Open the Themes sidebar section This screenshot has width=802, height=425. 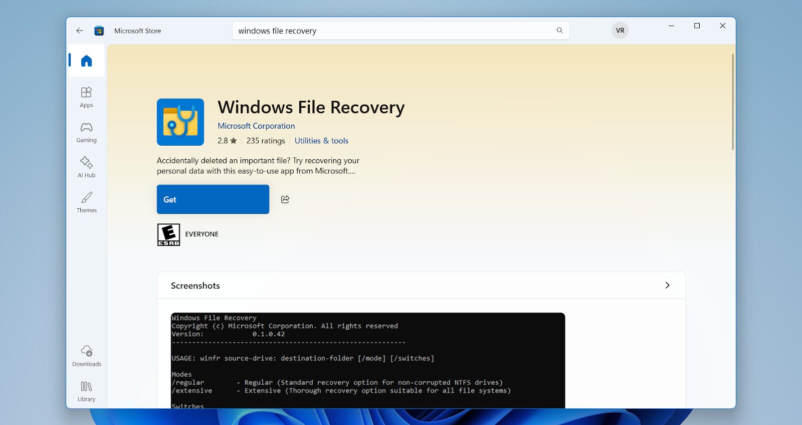coord(86,202)
